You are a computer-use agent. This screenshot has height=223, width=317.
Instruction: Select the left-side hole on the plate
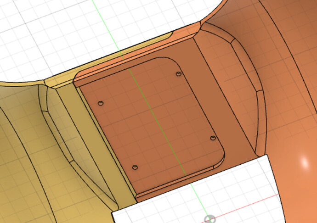102,103
